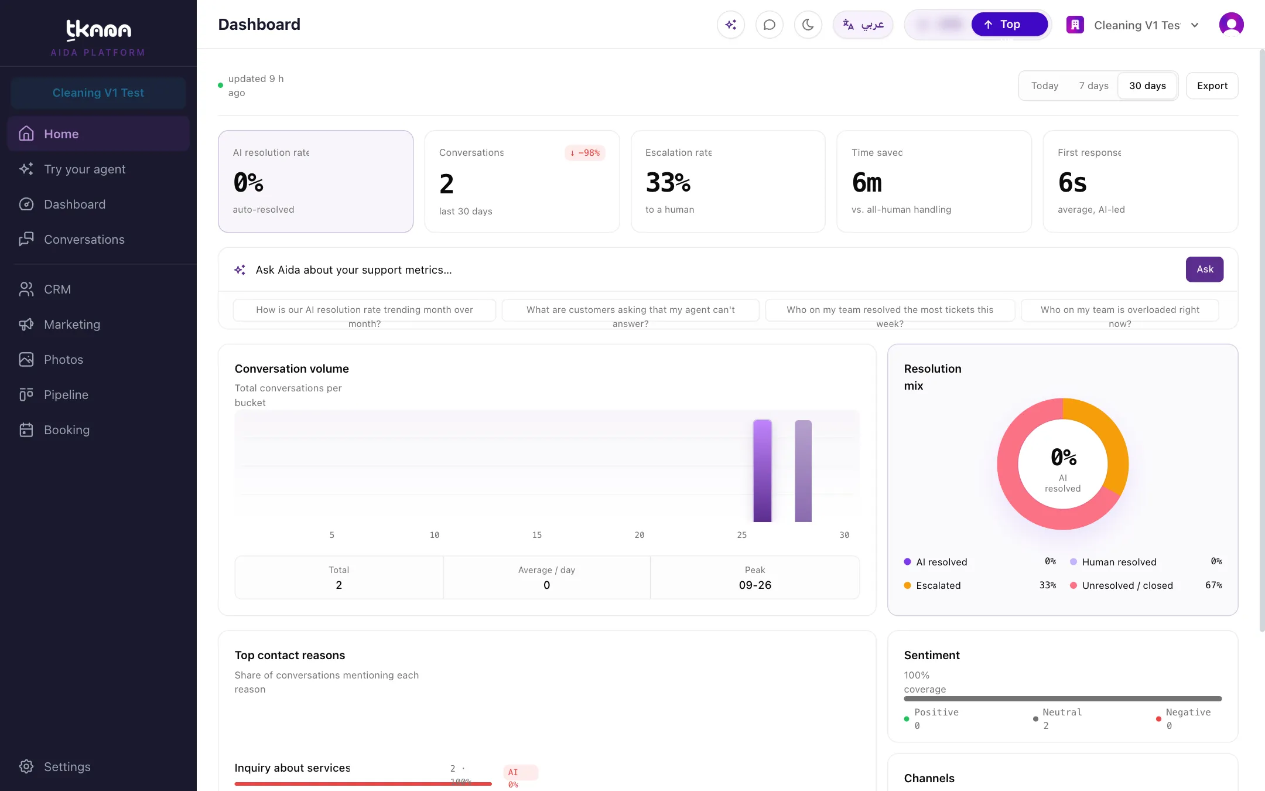Toggle dark mode moon icon
The width and height of the screenshot is (1265, 791).
point(808,25)
